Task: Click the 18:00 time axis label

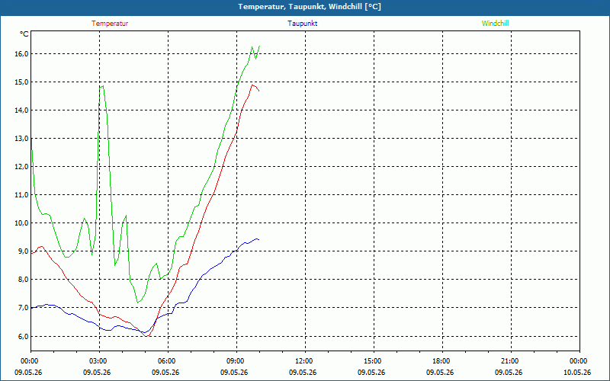Action: (442, 361)
